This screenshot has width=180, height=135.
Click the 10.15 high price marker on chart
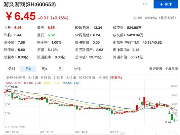point(14,87)
